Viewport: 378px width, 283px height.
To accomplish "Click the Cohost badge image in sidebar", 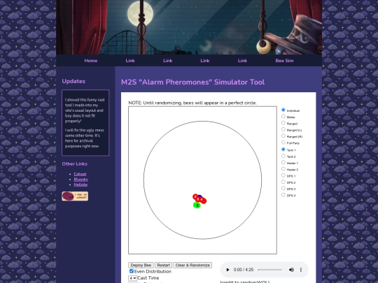I will (x=75, y=196).
